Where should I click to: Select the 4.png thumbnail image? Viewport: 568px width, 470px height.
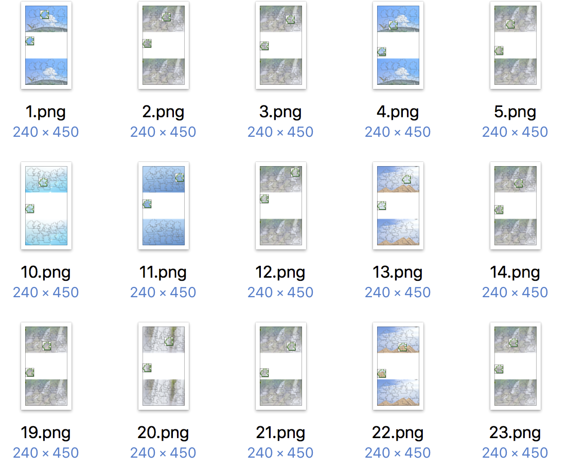(398, 45)
